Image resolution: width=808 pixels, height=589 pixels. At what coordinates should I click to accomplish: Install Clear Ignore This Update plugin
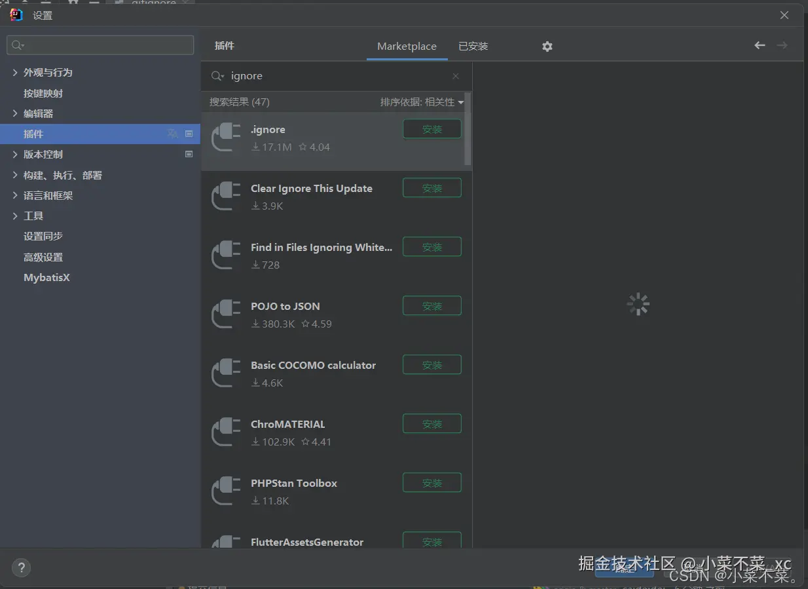click(432, 188)
